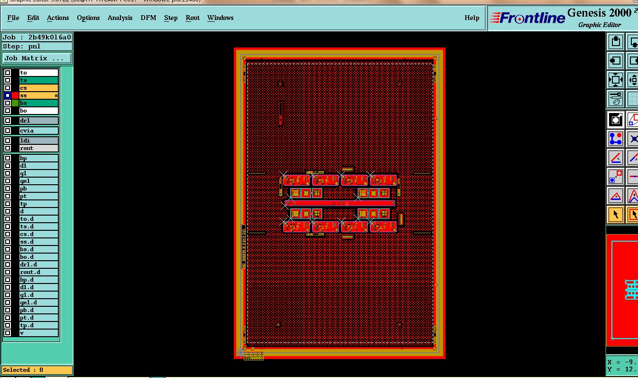This screenshot has height=378, width=638.
Task: Toggle the checkbox for layer to
Action: pos(8,73)
